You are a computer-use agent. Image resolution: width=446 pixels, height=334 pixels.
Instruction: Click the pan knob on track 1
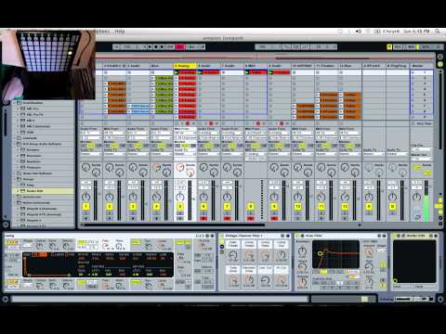coord(85,197)
